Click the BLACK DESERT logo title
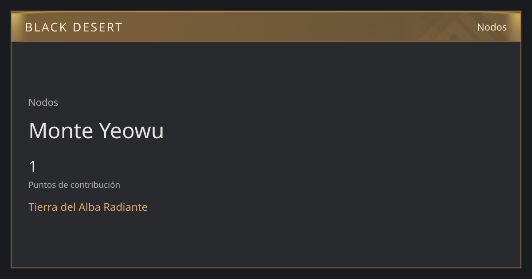Image resolution: width=532 pixels, height=279 pixels. point(74,27)
